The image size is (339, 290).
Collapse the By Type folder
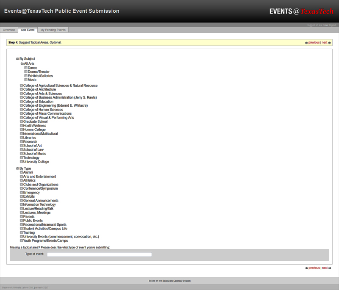[17, 168]
